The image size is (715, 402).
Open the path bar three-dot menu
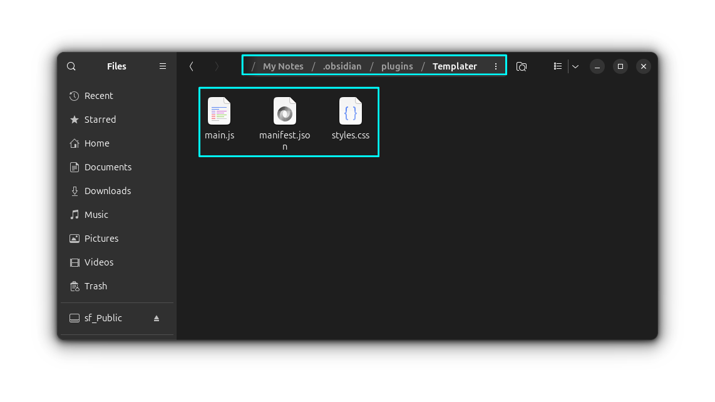[x=496, y=66]
